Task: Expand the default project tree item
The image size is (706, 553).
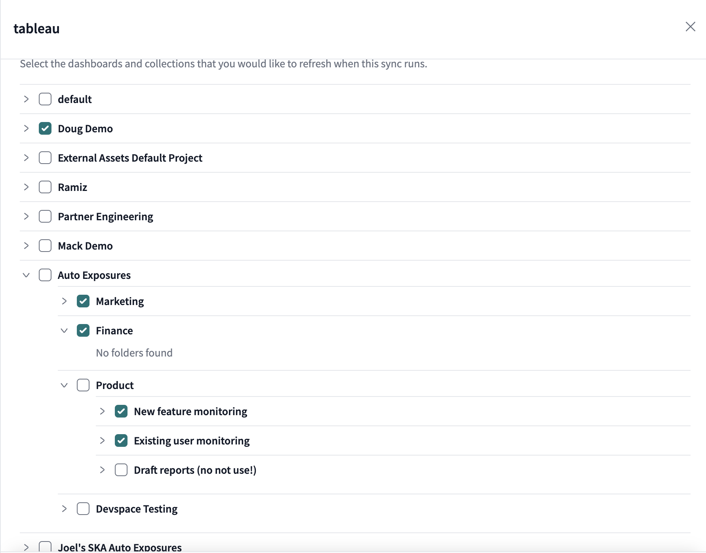Action: pyautogui.click(x=26, y=99)
